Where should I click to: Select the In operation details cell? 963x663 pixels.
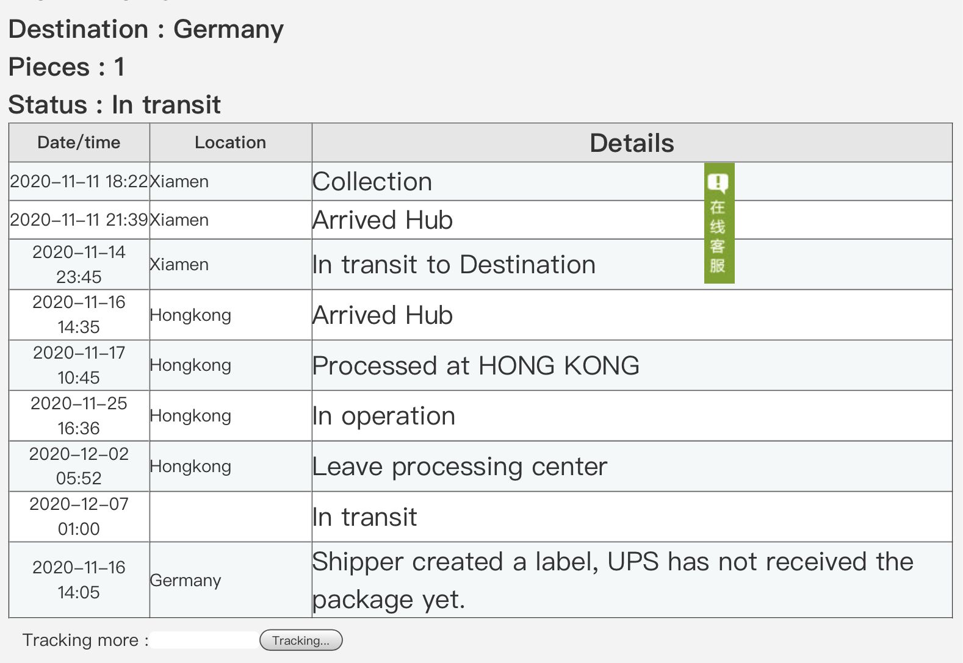coord(383,416)
